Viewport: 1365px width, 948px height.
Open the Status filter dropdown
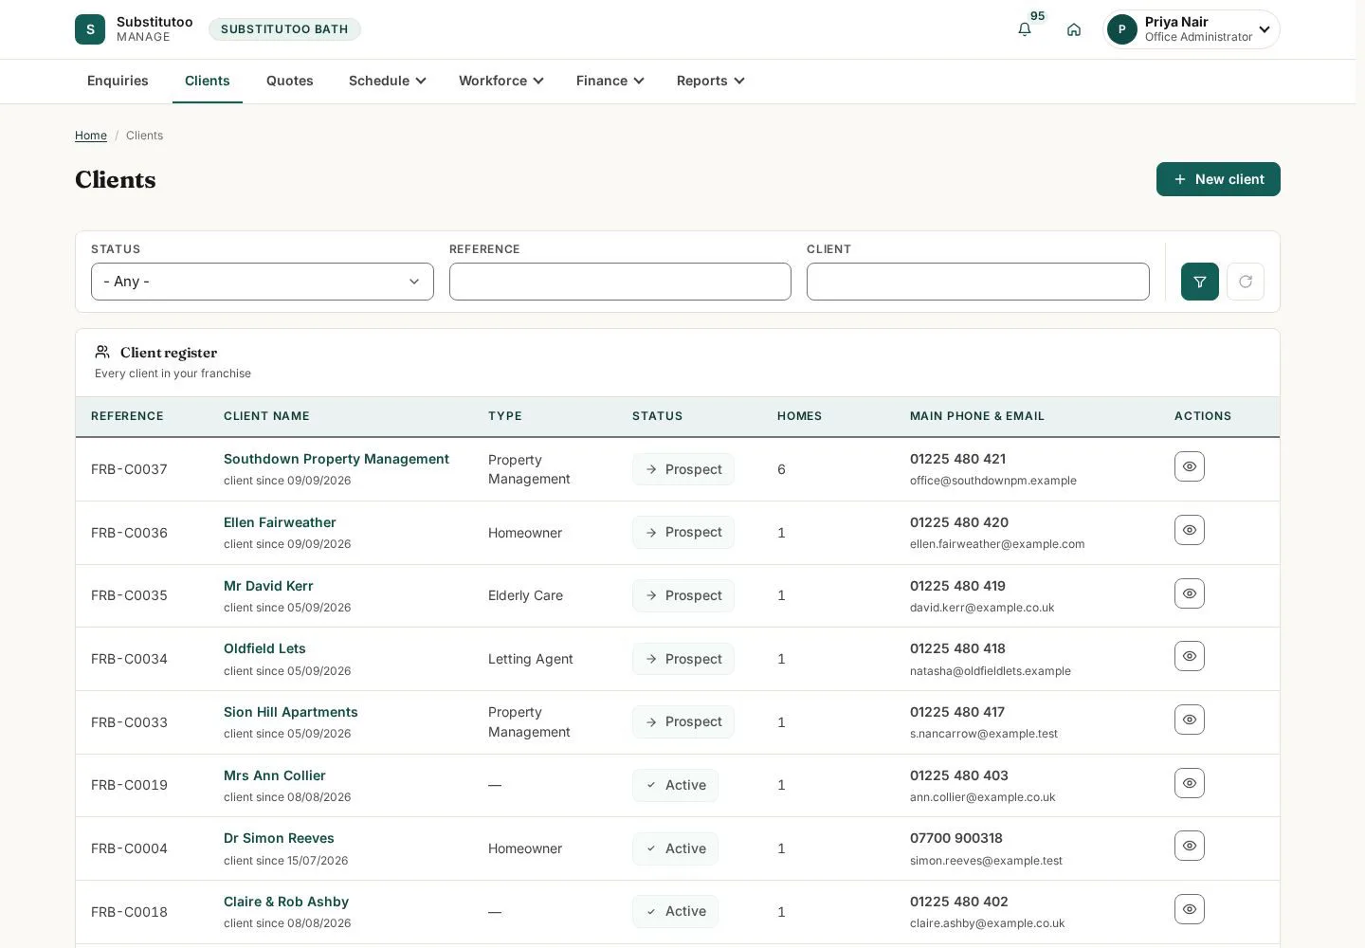point(263,282)
